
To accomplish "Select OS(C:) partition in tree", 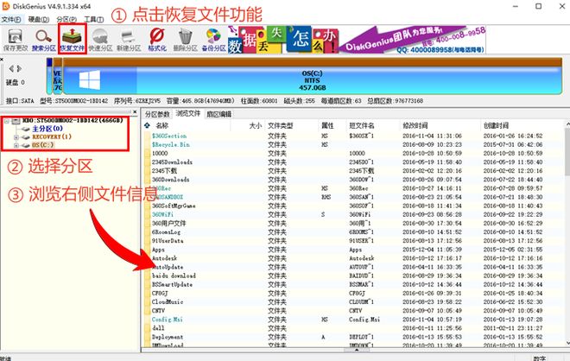I will tap(42, 145).
